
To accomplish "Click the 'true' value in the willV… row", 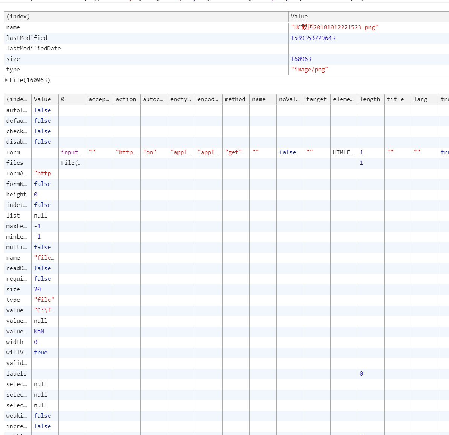I will pyautogui.click(x=41, y=353).
